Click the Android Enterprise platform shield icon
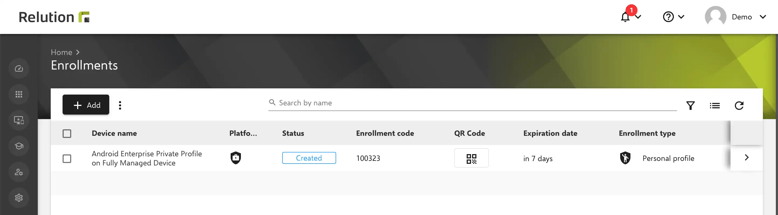This screenshot has height=215, width=778. (236, 158)
